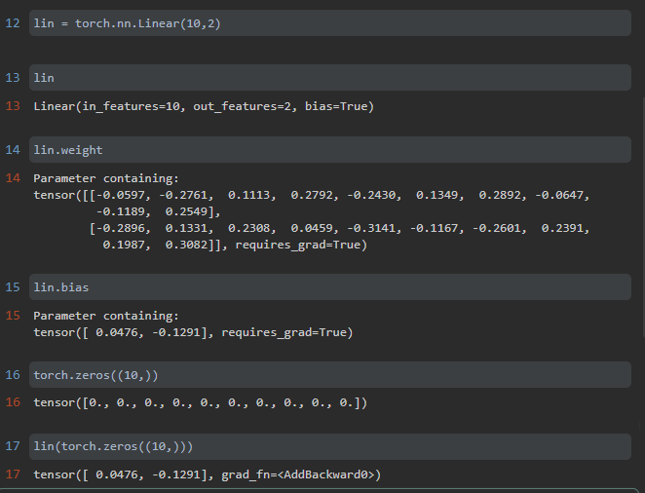Focus the lin.weight code cell
Screen dimensions: 645x493
click(x=330, y=150)
